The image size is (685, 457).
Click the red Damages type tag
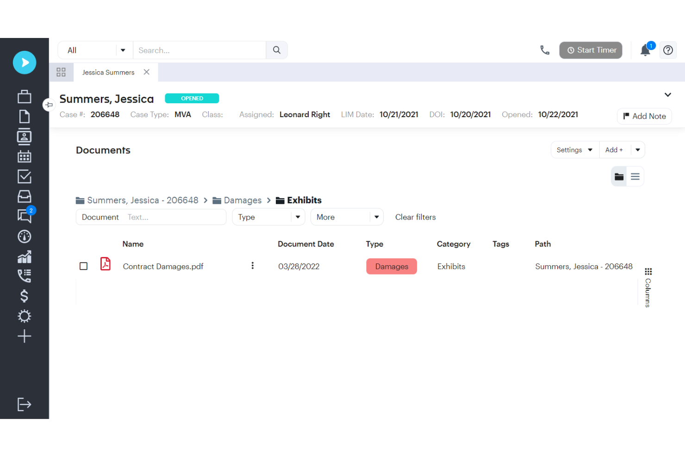[392, 266]
